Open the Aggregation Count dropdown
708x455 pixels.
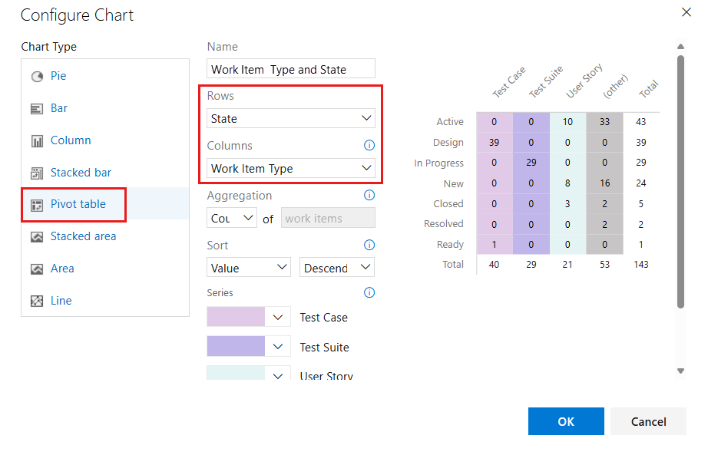coord(231,218)
